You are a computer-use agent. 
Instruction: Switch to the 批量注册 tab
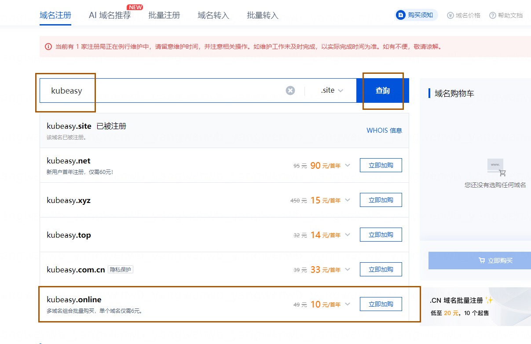click(164, 15)
